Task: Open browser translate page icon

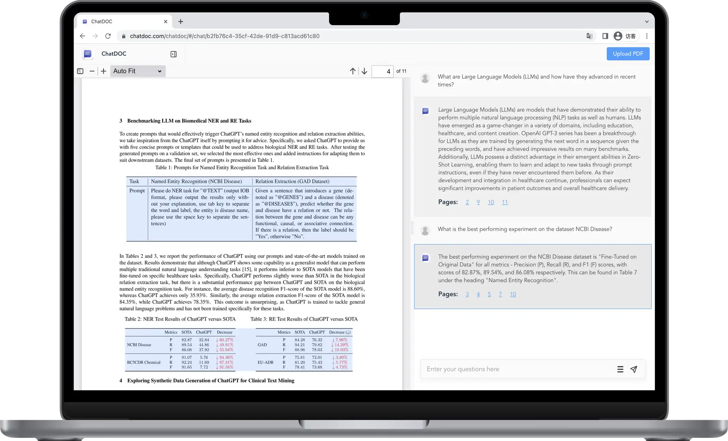Action: pyautogui.click(x=589, y=36)
